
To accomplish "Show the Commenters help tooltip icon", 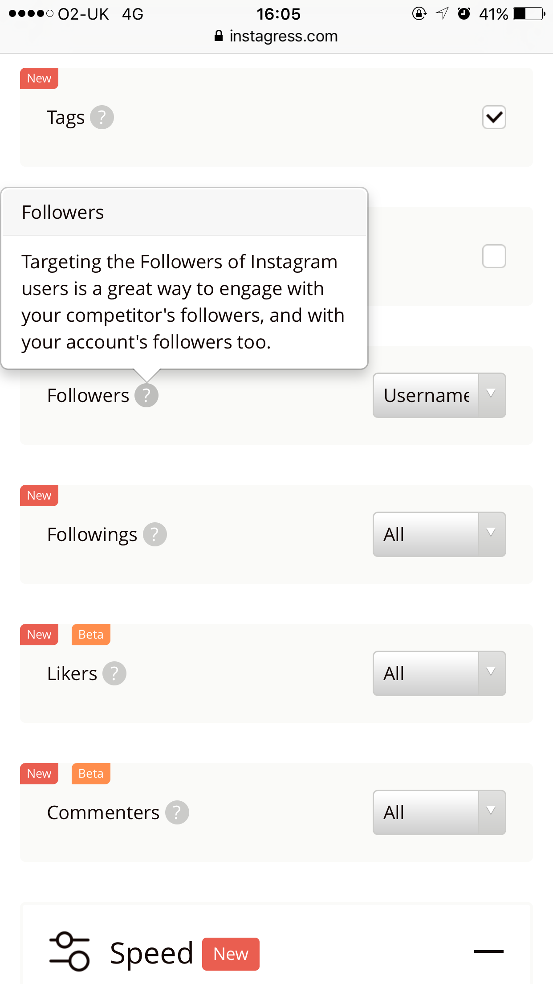I will pyautogui.click(x=177, y=812).
